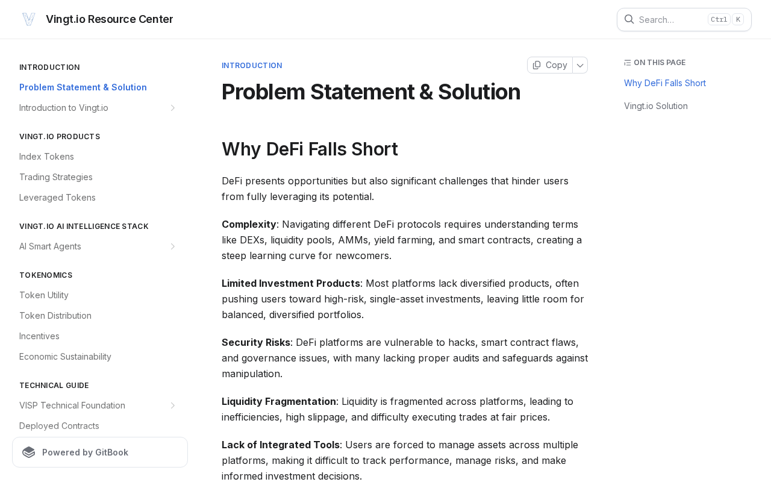This screenshot has width=771, height=482.
Task: Expand VISP Technical Foundation chevron
Action: (x=172, y=405)
